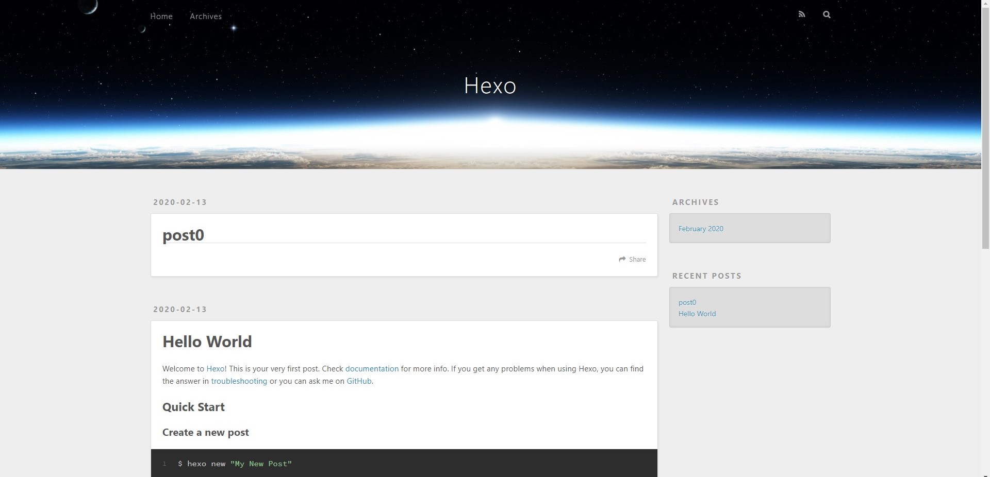Image resolution: width=990 pixels, height=477 pixels.
Task: Click the date above post0
Action: tap(180, 202)
